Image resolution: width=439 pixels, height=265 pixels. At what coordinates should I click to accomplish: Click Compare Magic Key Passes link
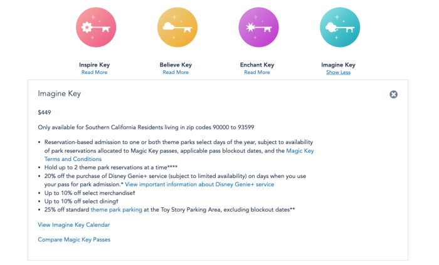(74, 239)
